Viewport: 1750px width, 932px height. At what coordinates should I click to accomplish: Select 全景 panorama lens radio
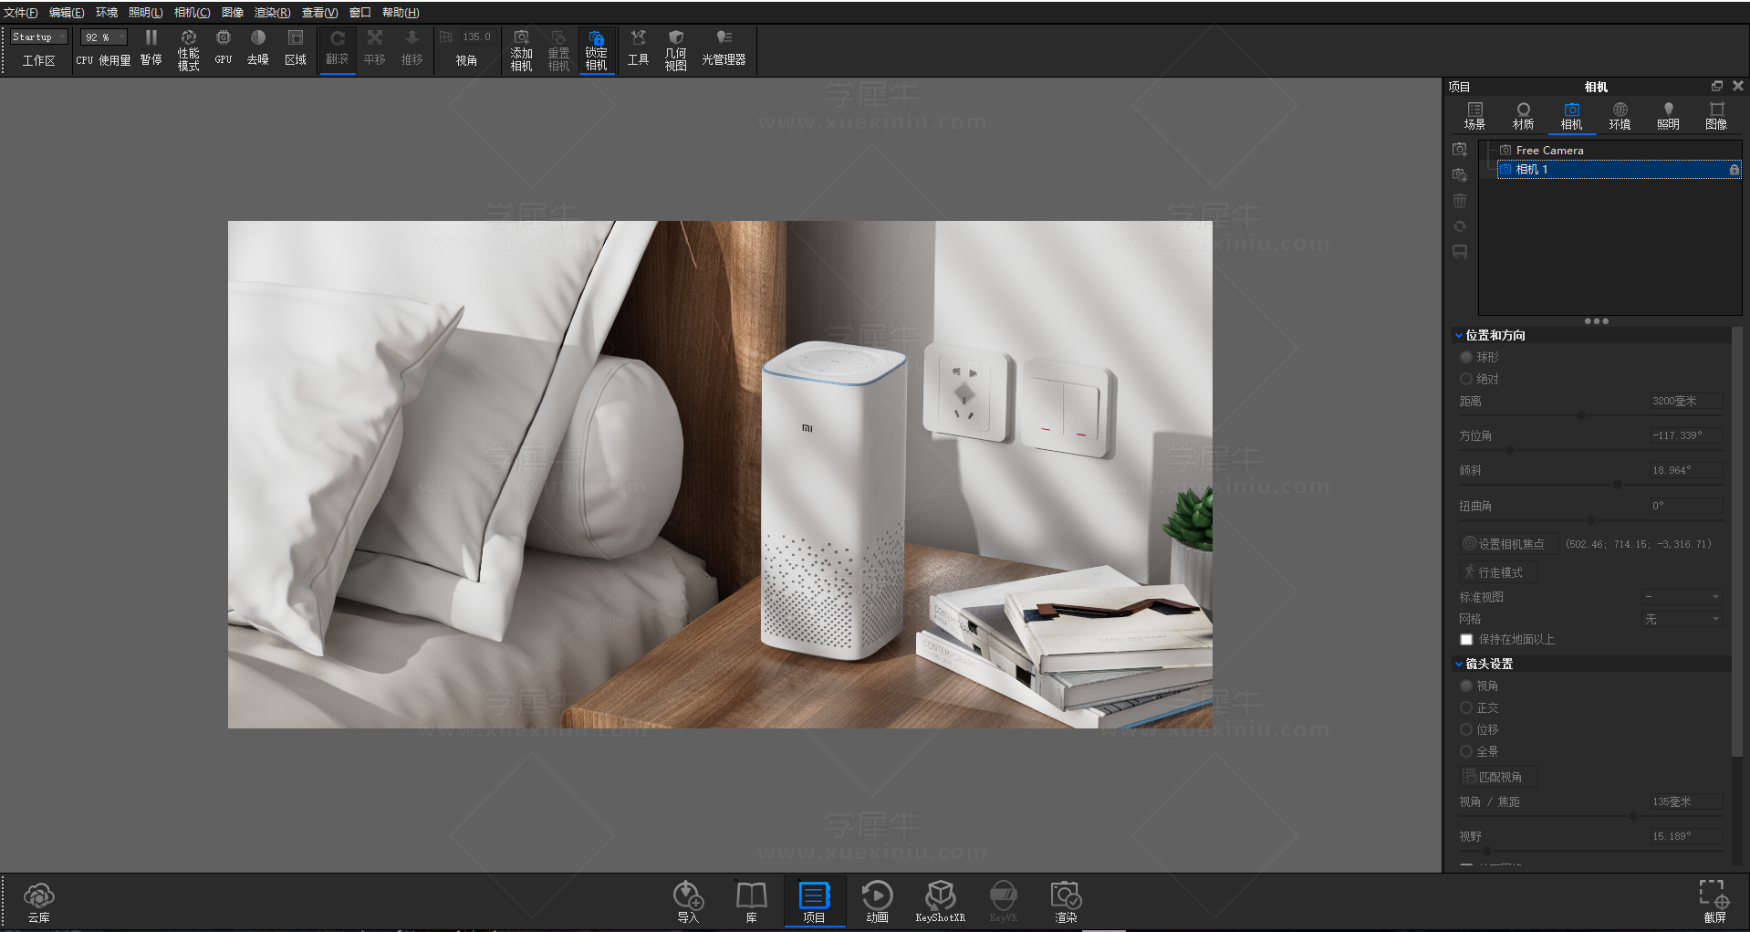(x=1466, y=751)
